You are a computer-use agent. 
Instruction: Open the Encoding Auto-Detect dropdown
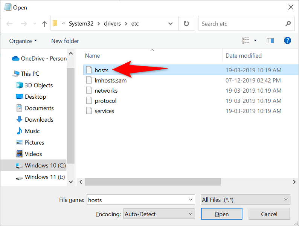coord(159,214)
